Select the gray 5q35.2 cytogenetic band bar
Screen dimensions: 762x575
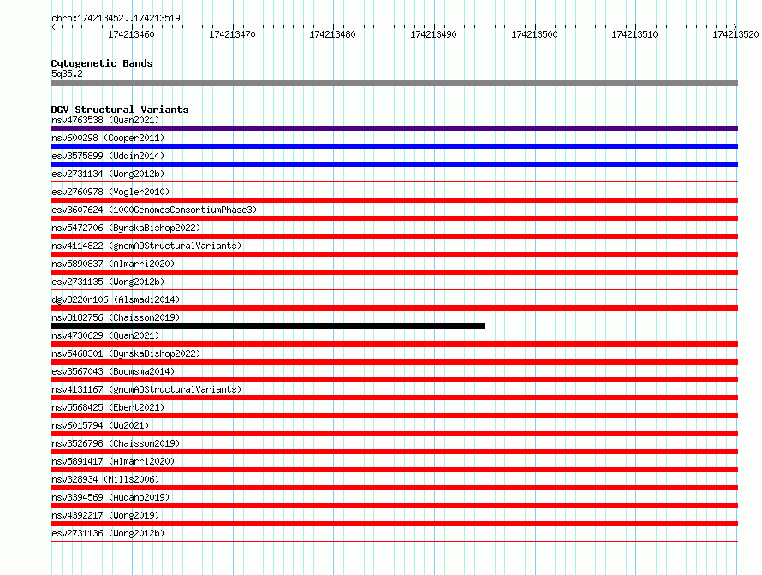pos(394,83)
